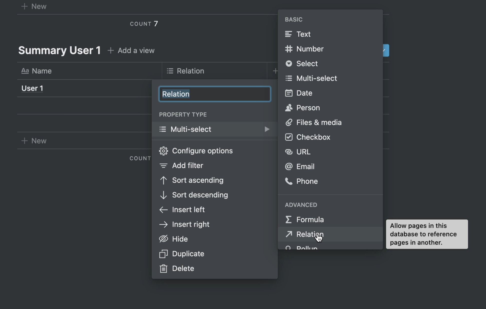The height and width of the screenshot is (309, 486).
Task: Select the Relation advanced property type
Action: point(310,234)
